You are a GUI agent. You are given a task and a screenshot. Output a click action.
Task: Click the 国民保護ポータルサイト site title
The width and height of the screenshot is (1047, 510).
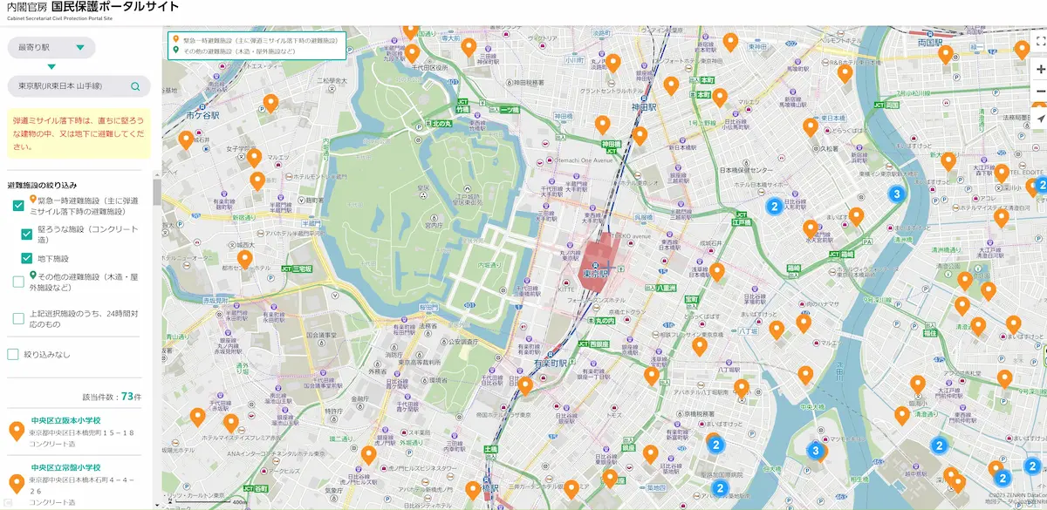(115, 7)
